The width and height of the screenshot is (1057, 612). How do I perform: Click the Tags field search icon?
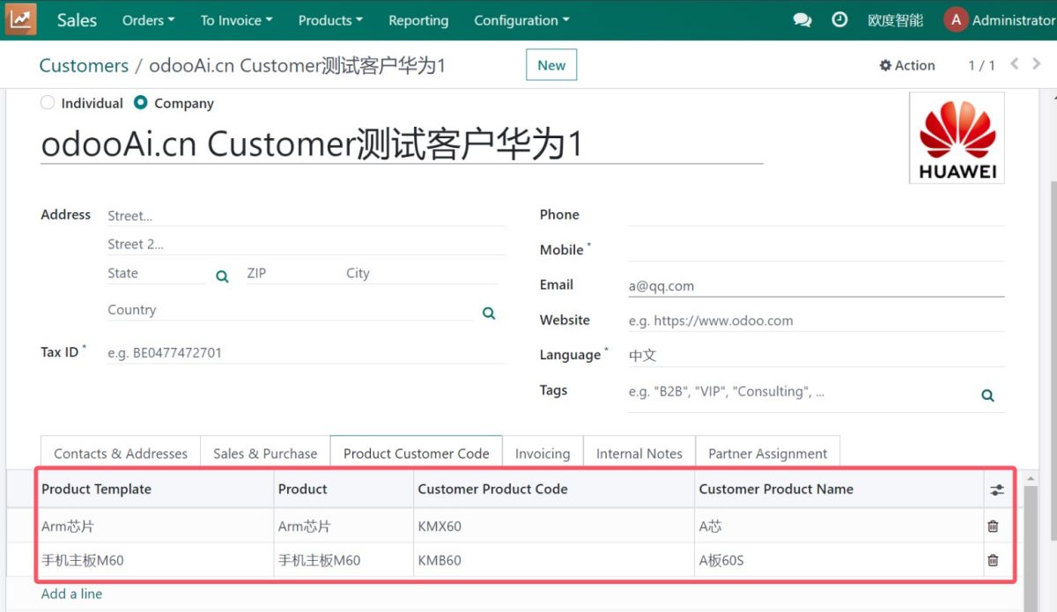pos(987,395)
